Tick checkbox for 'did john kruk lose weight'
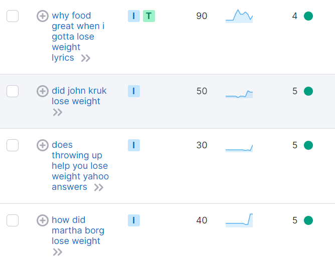Image resolution: width=335 pixels, height=266 pixels. point(13,91)
